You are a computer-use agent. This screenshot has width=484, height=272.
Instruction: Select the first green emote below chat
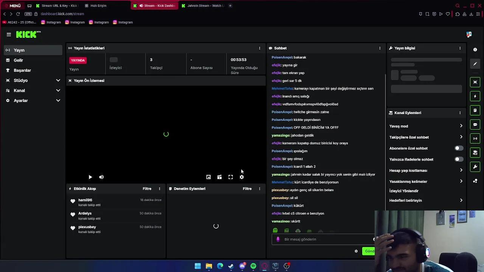click(x=275, y=230)
